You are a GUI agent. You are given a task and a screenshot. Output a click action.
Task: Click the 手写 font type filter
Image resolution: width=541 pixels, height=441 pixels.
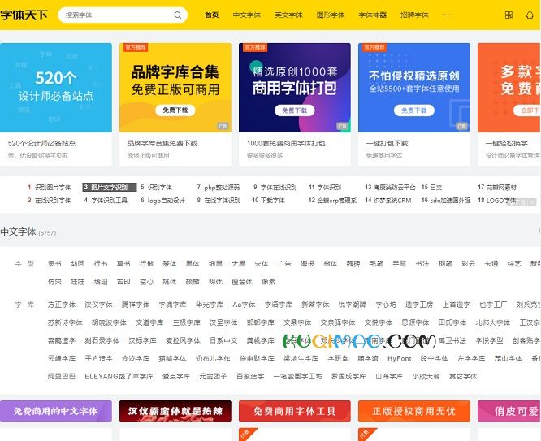tap(399, 264)
